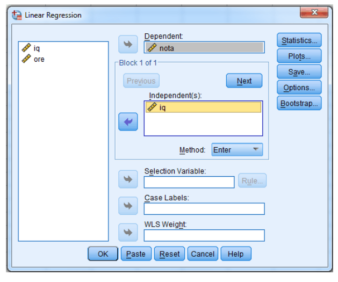Select the ore variable in the source list

click(x=63, y=59)
